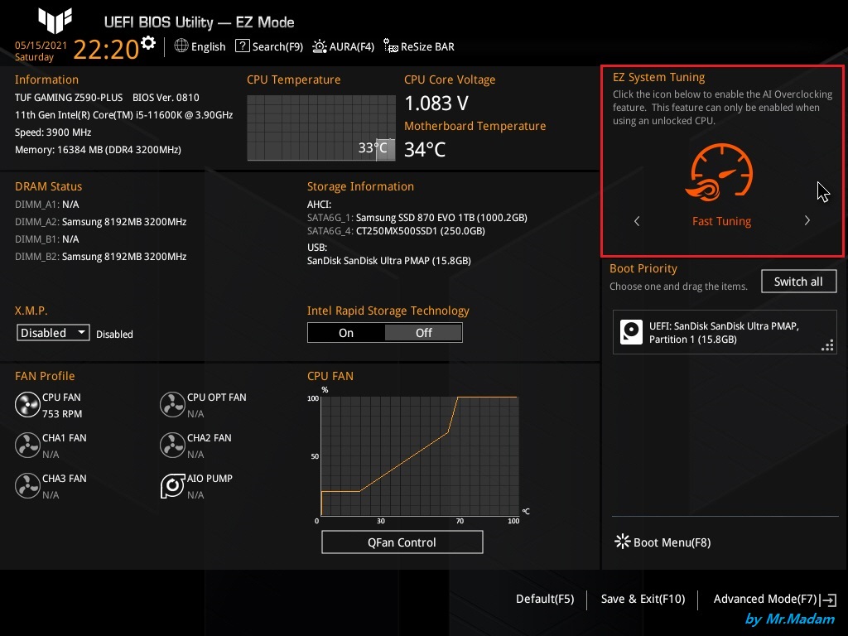Click the AURA light bulb icon

320,46
